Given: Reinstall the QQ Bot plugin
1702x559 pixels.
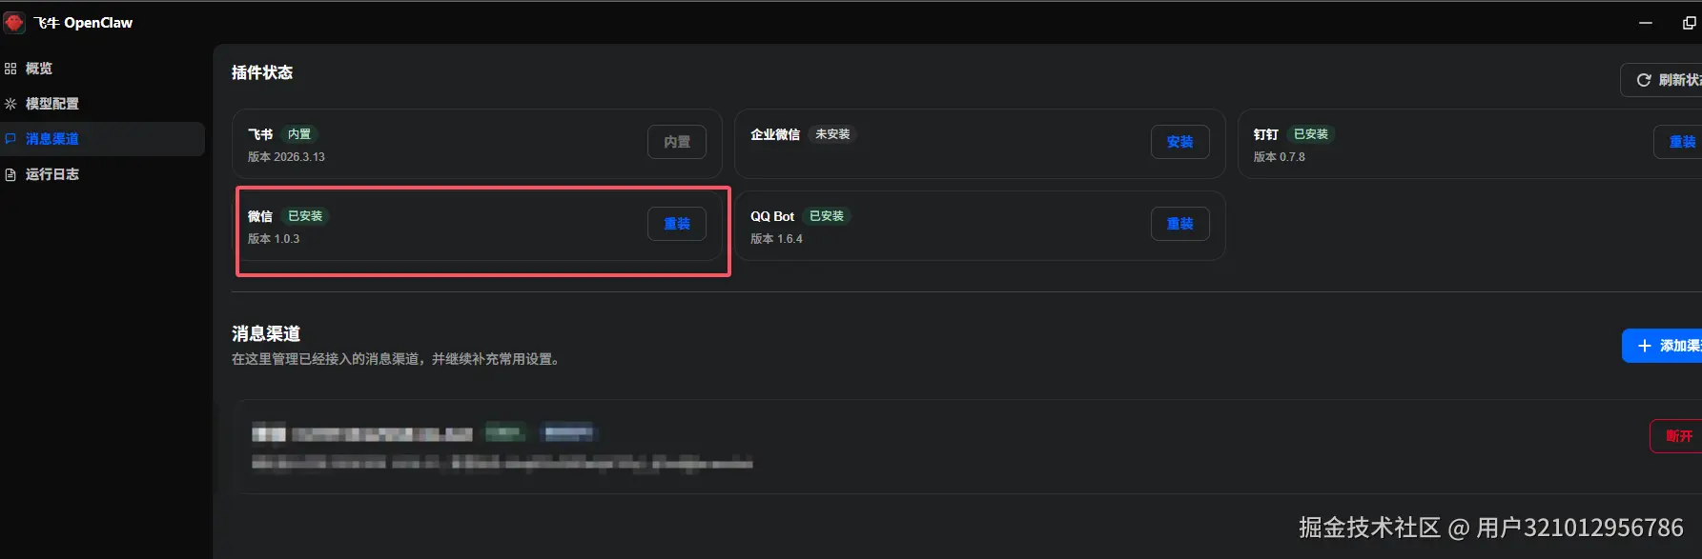Looking at the screenshot, I should click(1179, 224).
